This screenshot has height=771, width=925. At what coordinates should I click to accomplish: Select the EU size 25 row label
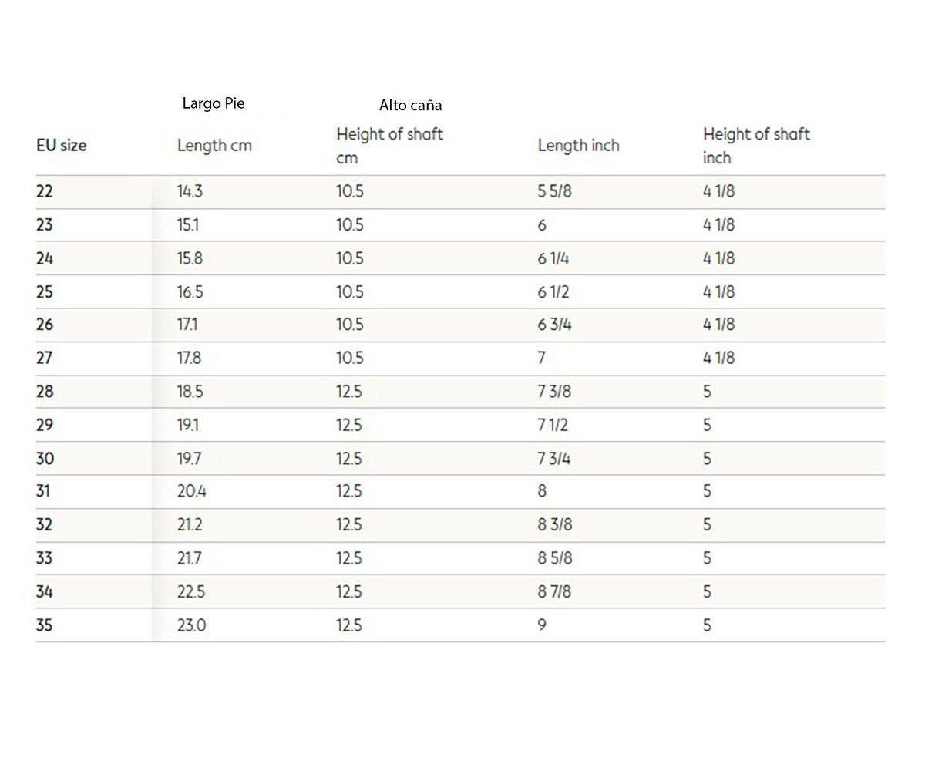pos(44,291)
